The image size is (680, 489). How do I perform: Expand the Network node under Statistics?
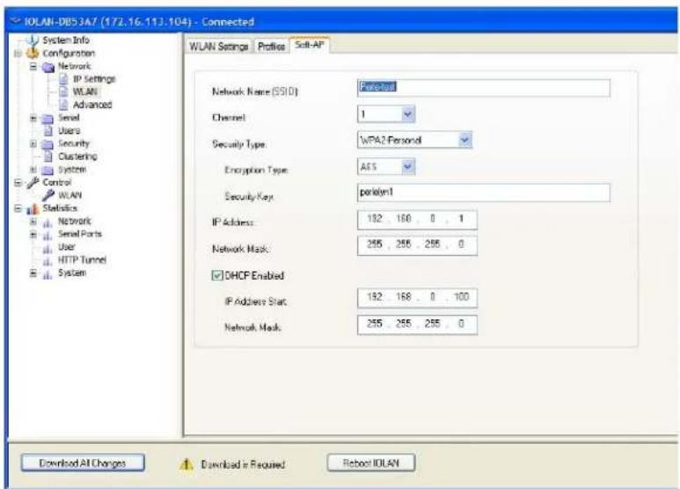pos(33,222)
